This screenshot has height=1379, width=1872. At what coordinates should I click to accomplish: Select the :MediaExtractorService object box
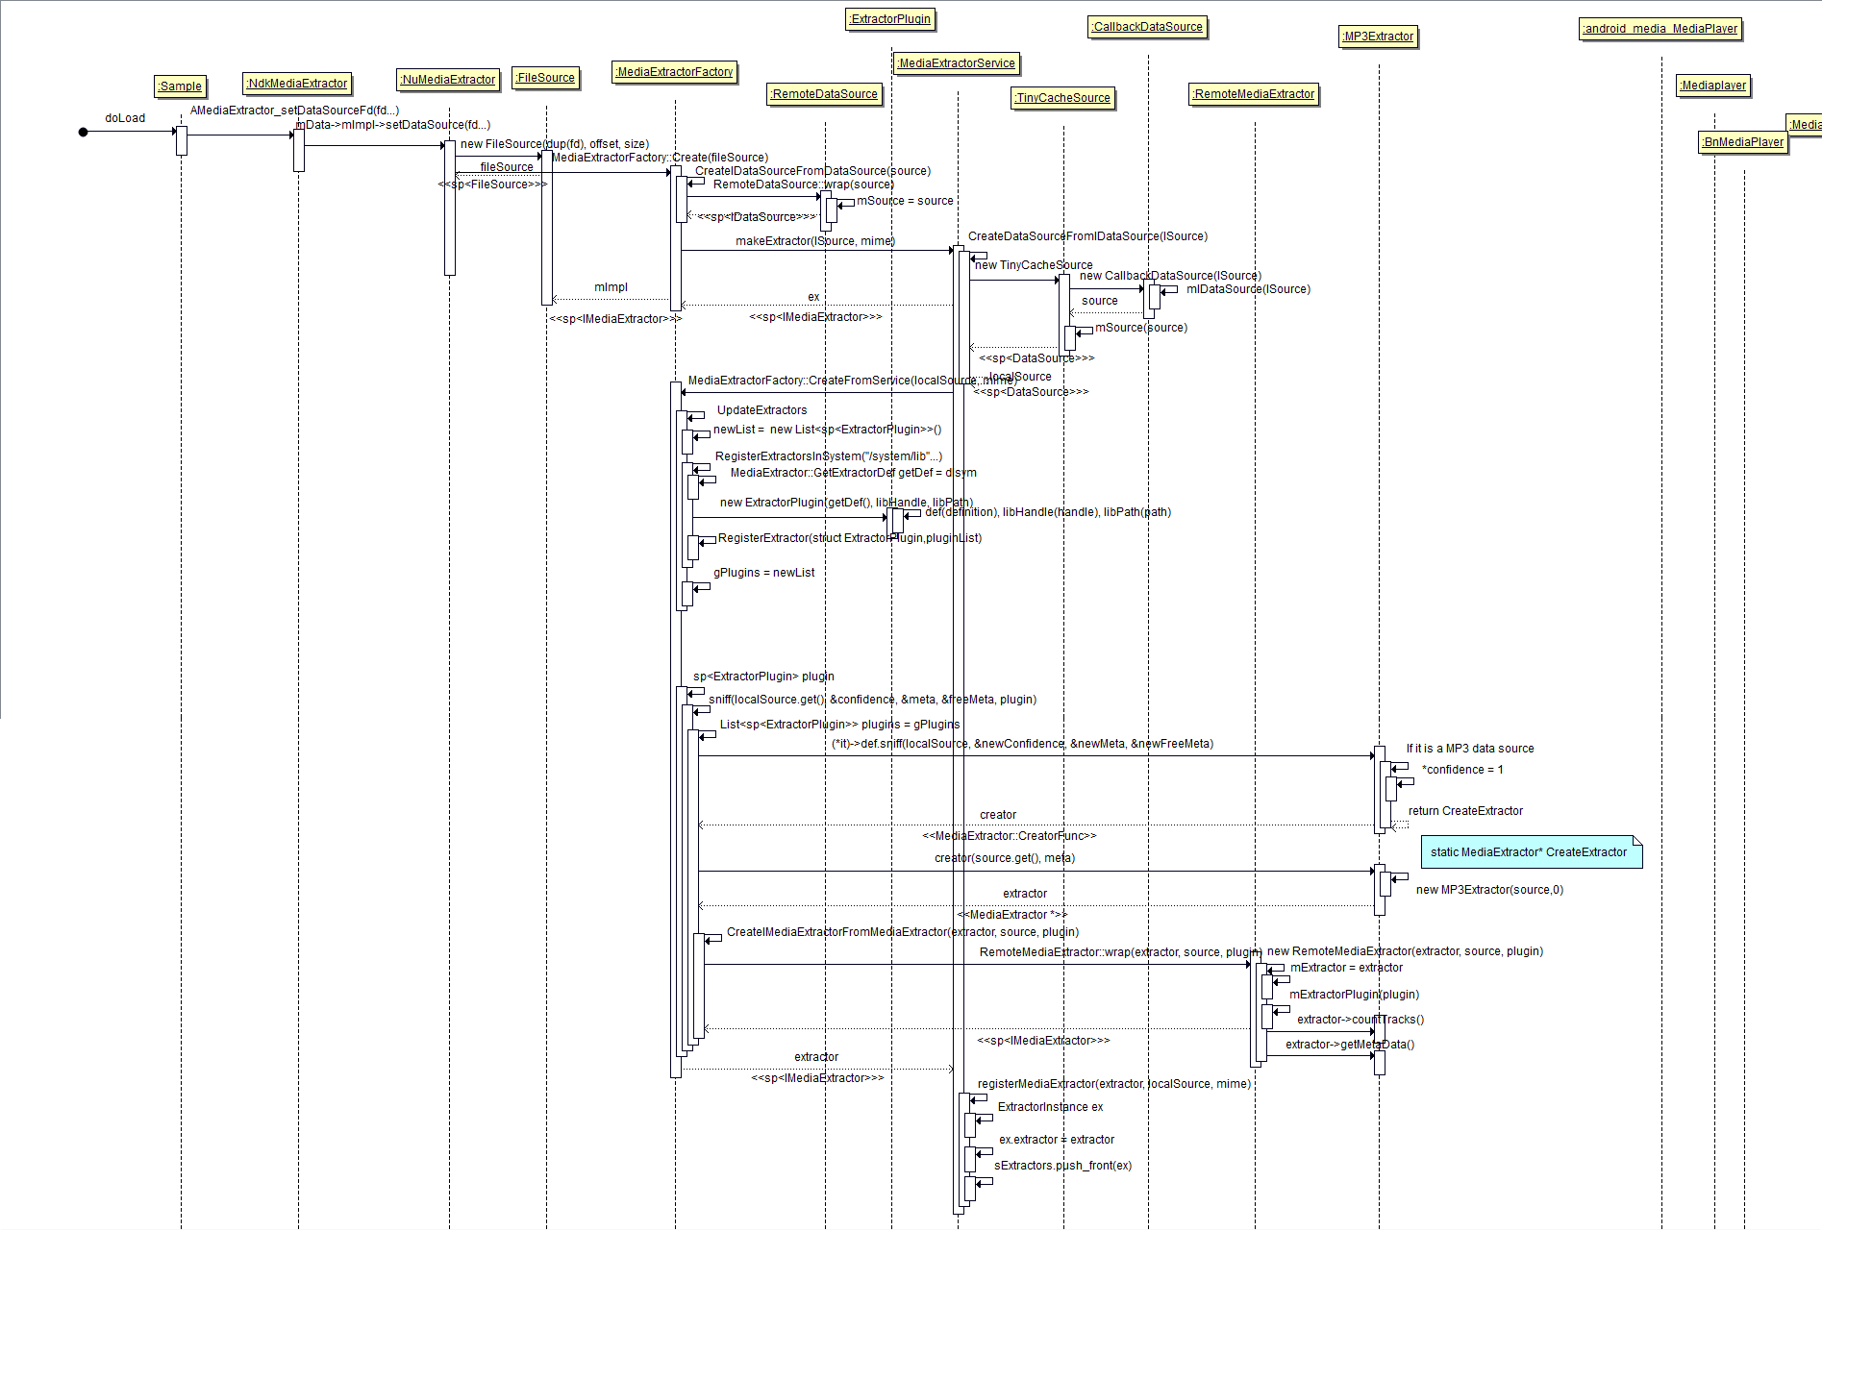coord(957,63)
